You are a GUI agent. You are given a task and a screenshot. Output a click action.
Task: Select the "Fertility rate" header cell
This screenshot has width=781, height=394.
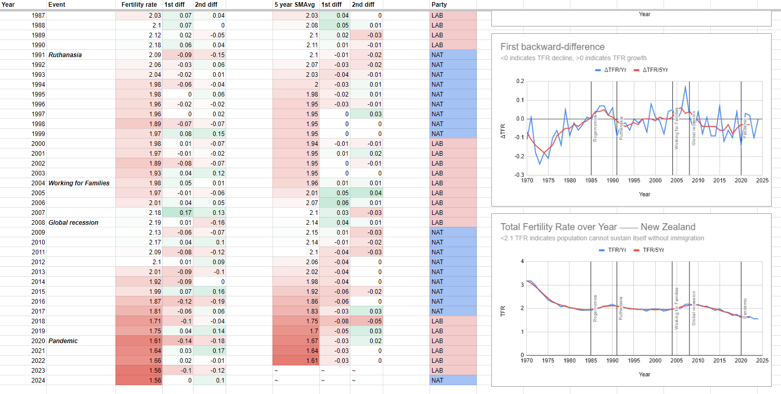pos(138,5)
